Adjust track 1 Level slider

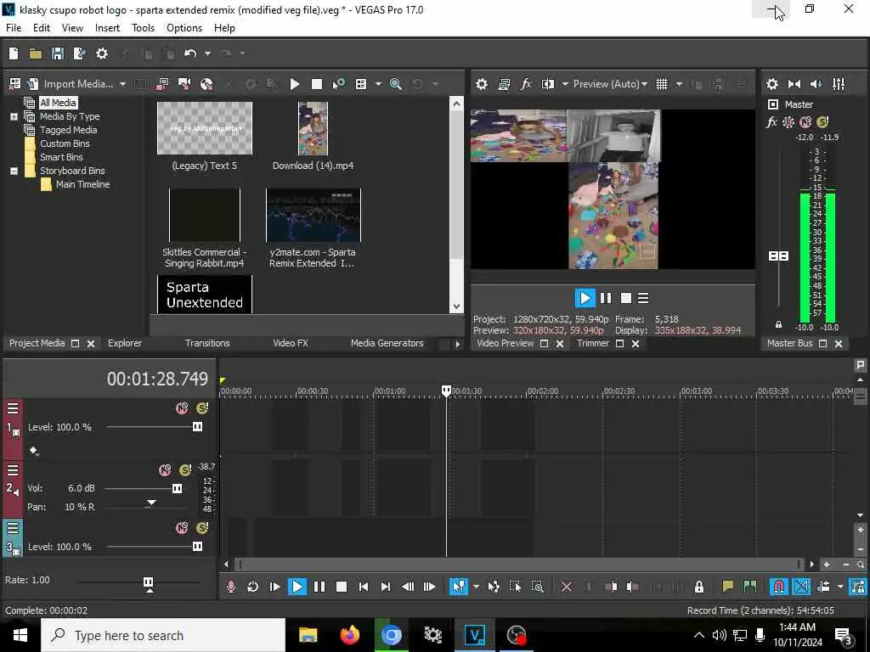coord(197,427)
